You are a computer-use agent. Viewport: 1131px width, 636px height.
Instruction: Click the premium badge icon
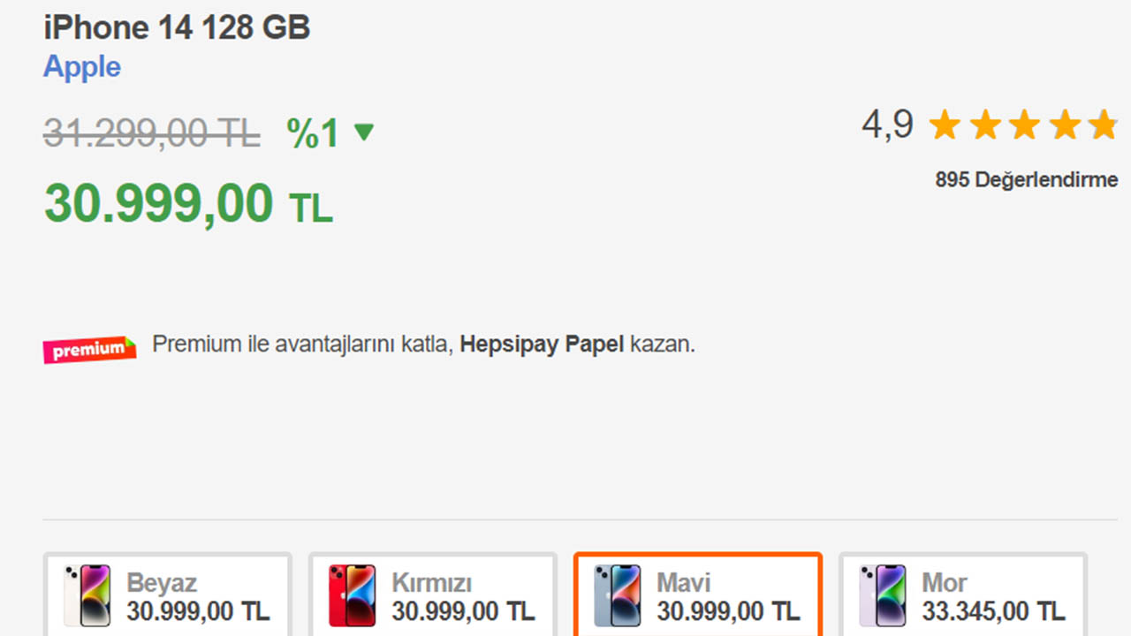[x=89, y=349]
